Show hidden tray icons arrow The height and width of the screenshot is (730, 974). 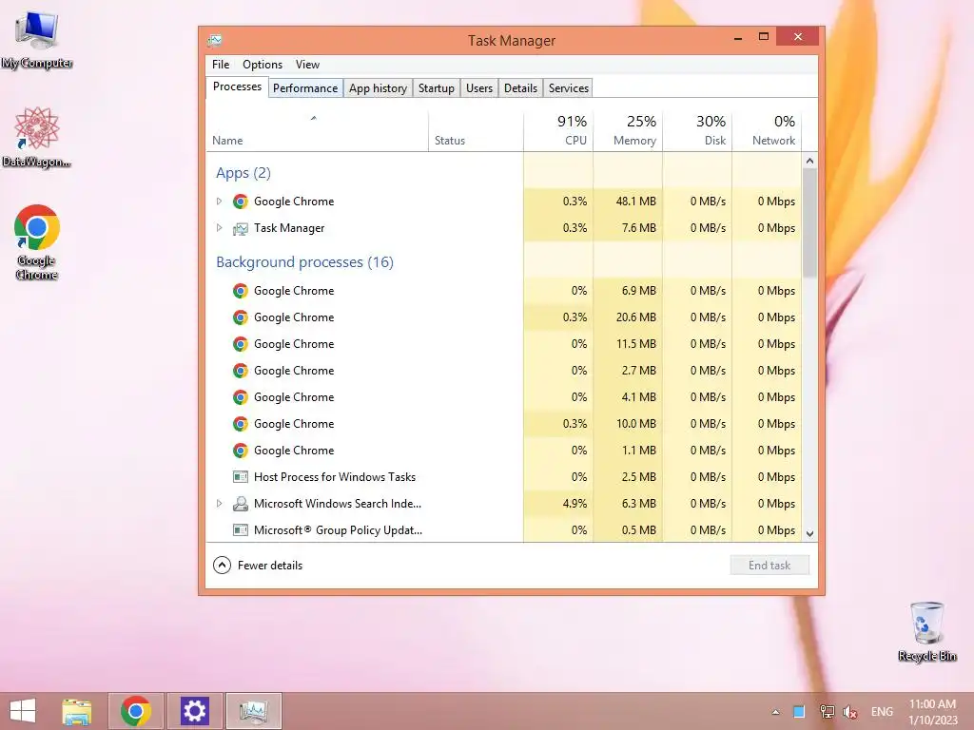pyautogui.click(x=776, y=712)
